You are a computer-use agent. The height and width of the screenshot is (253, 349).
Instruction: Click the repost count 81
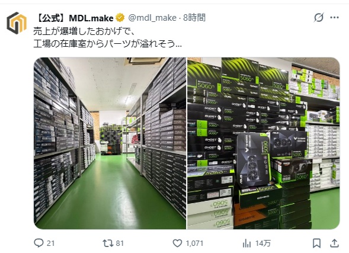(120, 244)
